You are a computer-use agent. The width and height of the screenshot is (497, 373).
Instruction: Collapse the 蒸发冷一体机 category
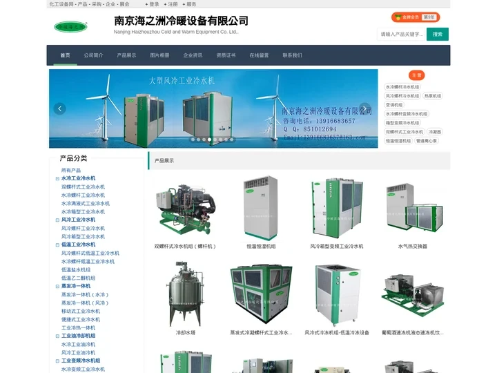pyautogui.click(x=57, y=286)
